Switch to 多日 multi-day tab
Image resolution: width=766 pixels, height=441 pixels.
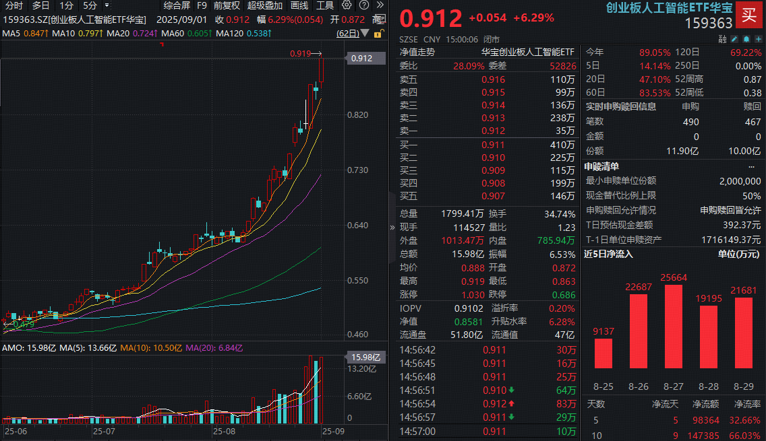[41, 5]
